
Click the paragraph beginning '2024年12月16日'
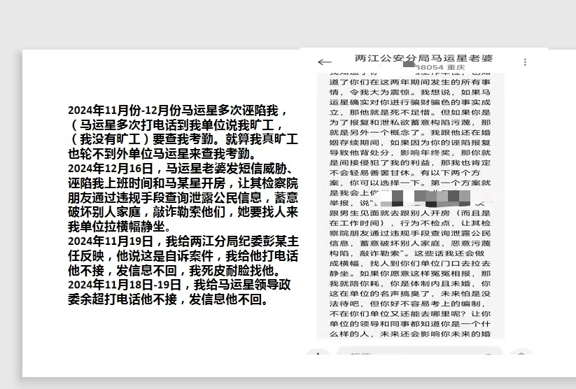coord(183,197)
